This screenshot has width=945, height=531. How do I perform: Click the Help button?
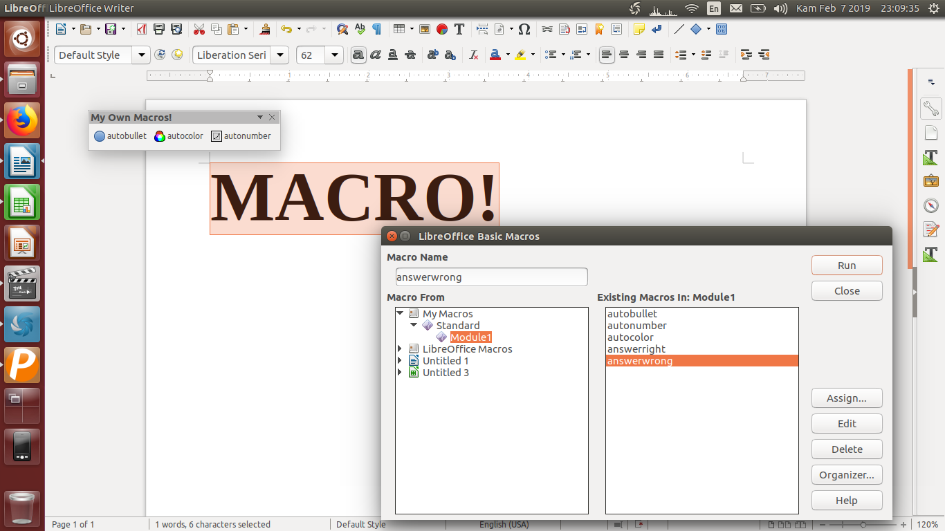847,501
